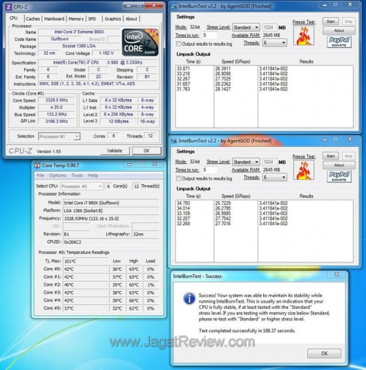The image size is (366, 370).
Task: Switch to the Memory tab in CPU-Z
Action: pyautogui.click(x=76, y=19)
